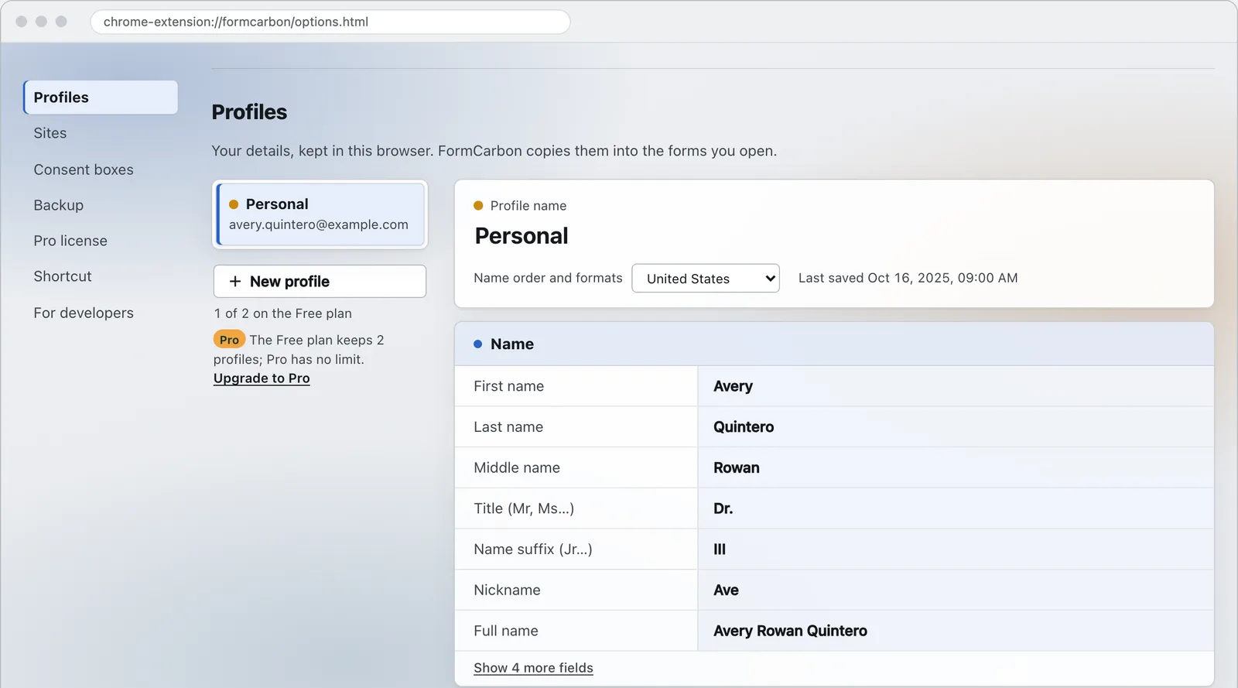Edit the Title value Dr.

click(x=956, y=508)
